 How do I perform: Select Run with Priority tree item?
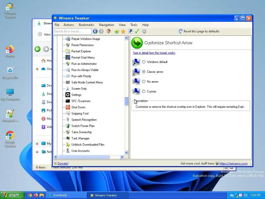[x=81, y=76]
